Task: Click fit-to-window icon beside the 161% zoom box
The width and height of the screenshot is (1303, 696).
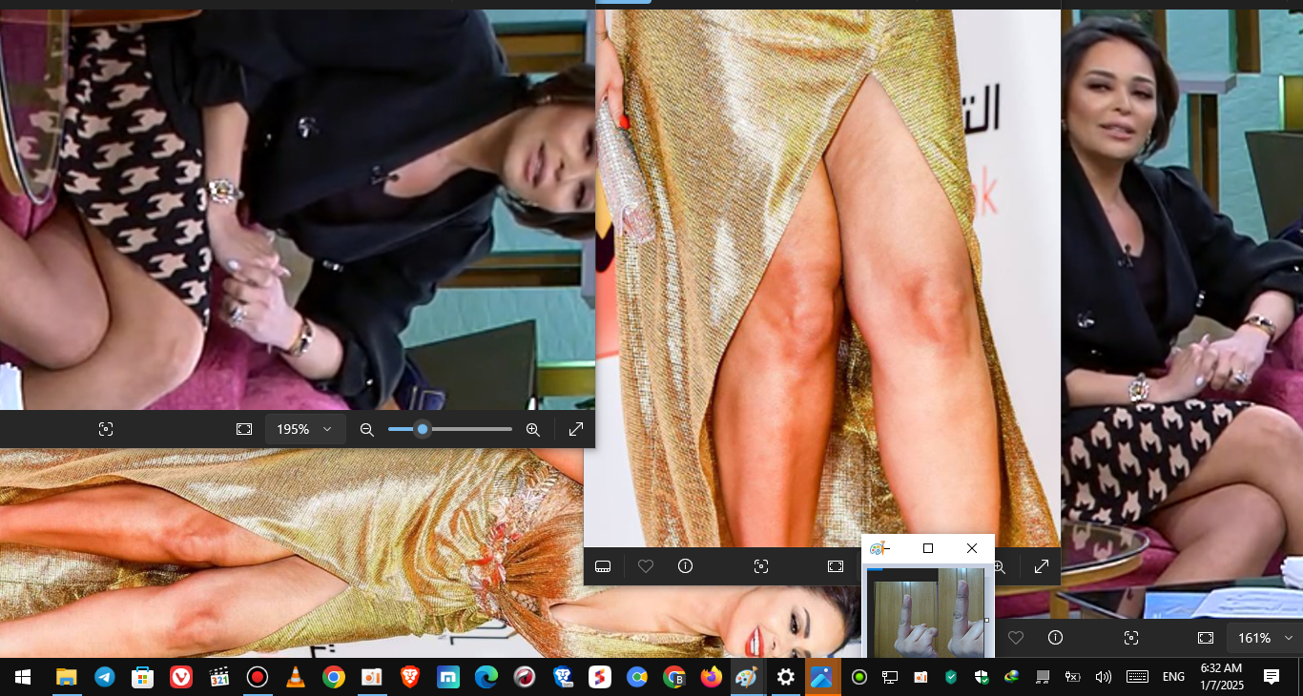Action: pos(1206,638)
